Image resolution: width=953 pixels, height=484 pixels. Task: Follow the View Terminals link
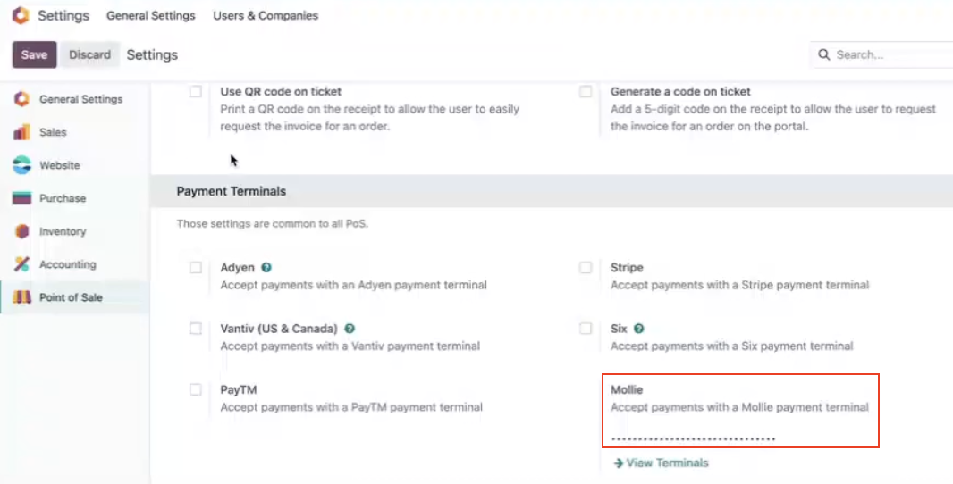667,463
